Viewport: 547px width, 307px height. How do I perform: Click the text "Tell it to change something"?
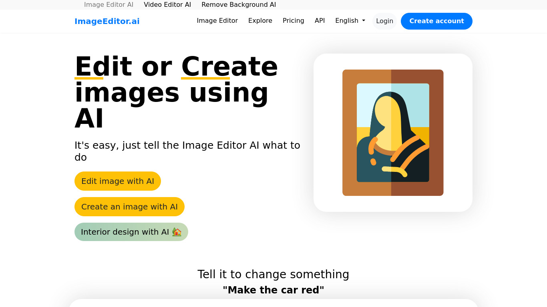point(273,274)
